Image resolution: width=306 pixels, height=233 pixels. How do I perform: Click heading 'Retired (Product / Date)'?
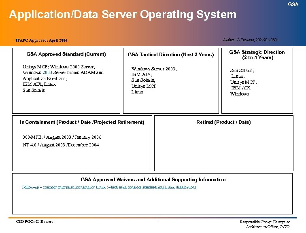(223, 122)
